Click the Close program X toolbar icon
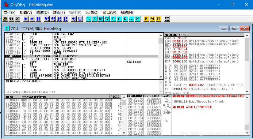253x139 pixels. pos(17,19)
